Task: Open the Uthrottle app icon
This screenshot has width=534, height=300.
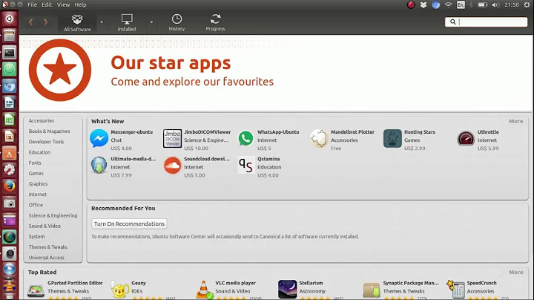Action: point(466,138)
